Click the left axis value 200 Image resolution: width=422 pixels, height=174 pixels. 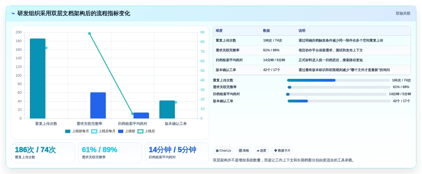point(19,32)
